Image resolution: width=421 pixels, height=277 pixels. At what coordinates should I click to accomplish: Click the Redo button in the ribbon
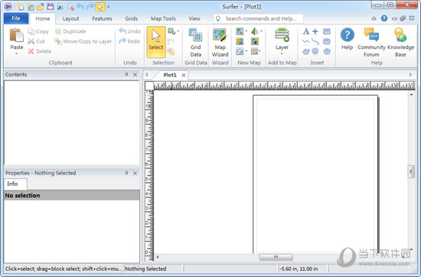(129, 41)
